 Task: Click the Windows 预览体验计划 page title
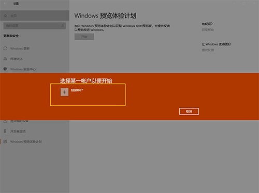point(105,15)
